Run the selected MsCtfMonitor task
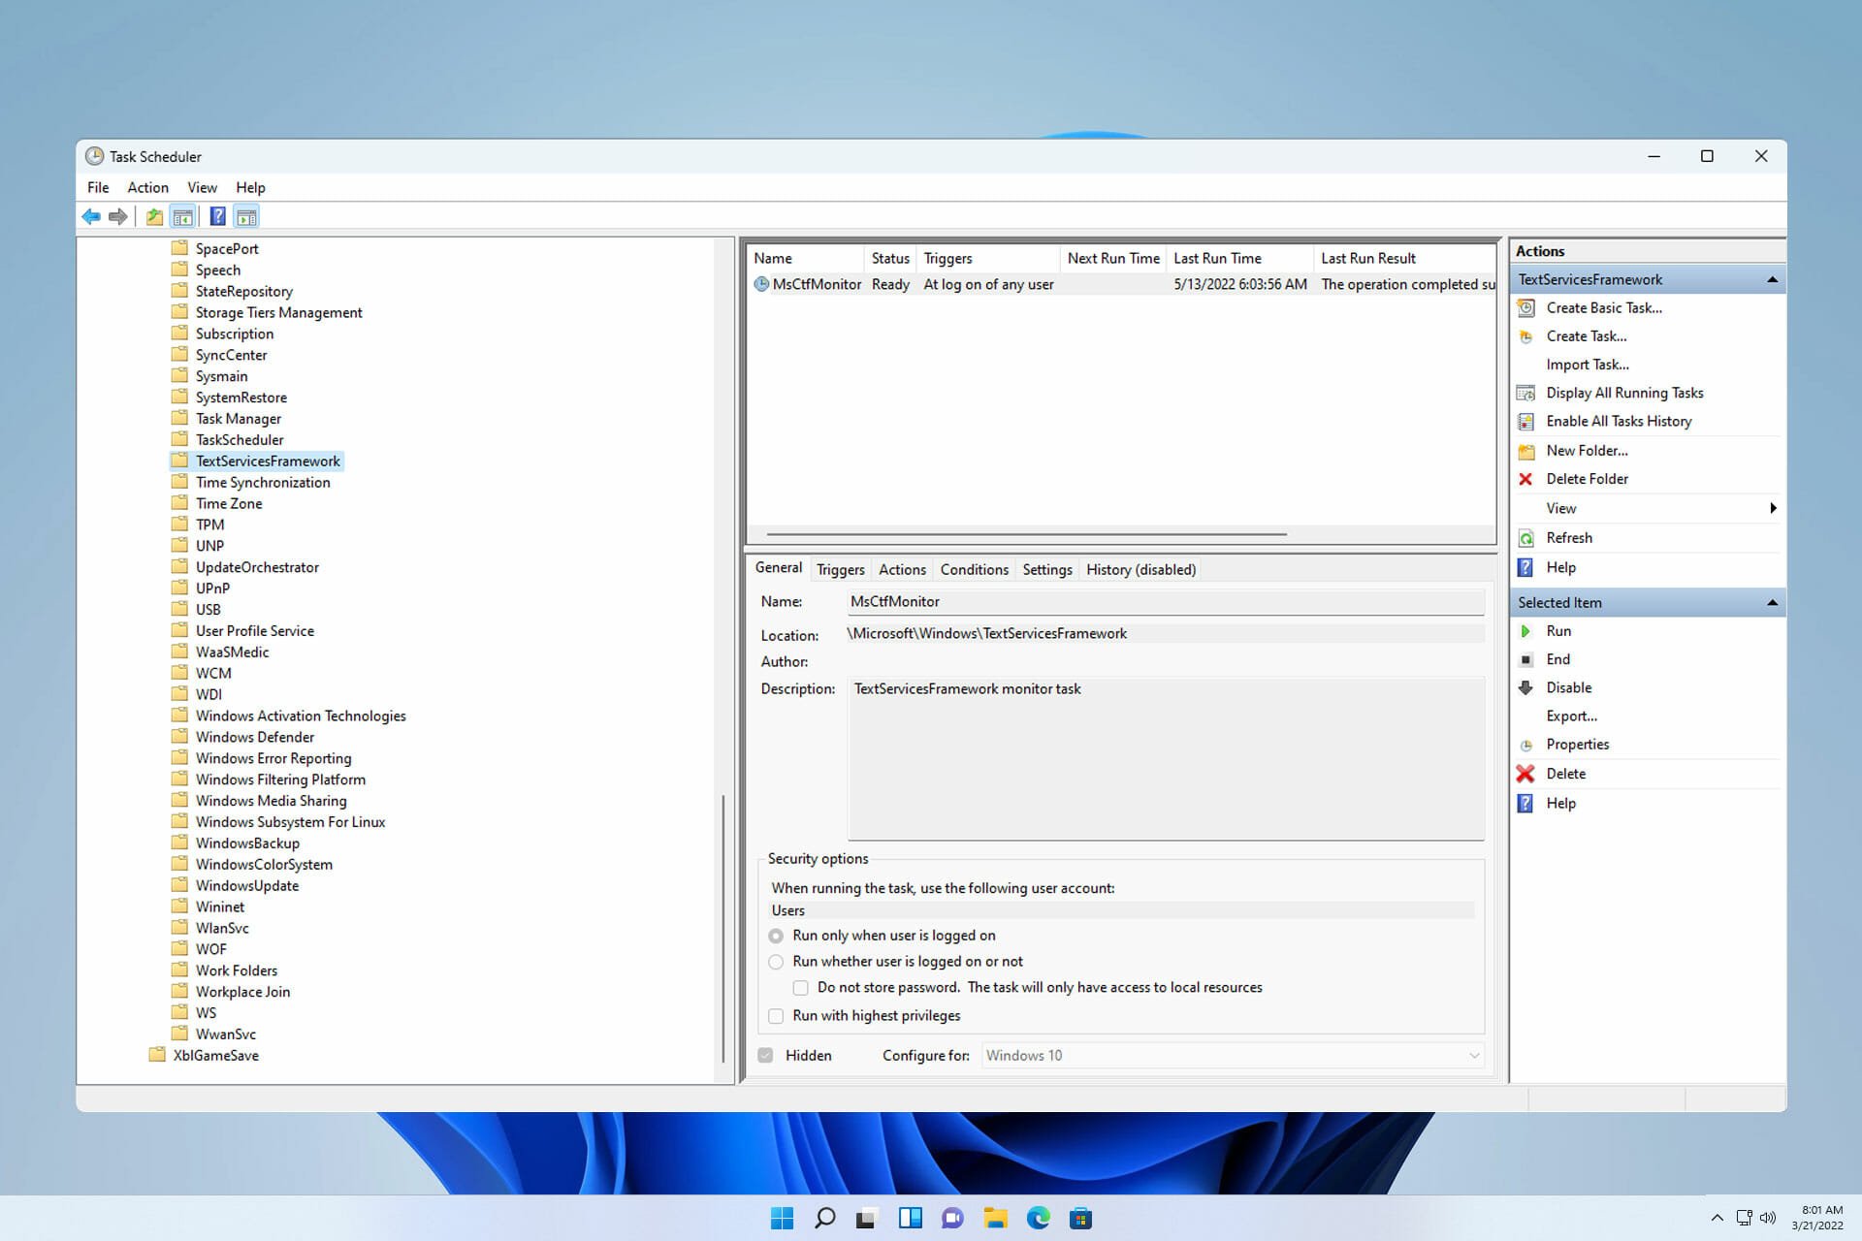This screenshot has height=1241, width=1862. tap(1558, 631)
